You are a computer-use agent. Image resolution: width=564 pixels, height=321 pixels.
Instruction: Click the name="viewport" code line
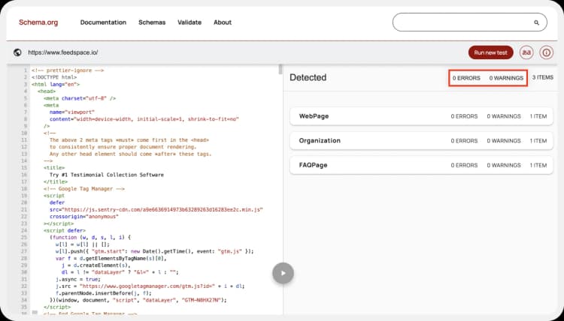tap(72, 112)
